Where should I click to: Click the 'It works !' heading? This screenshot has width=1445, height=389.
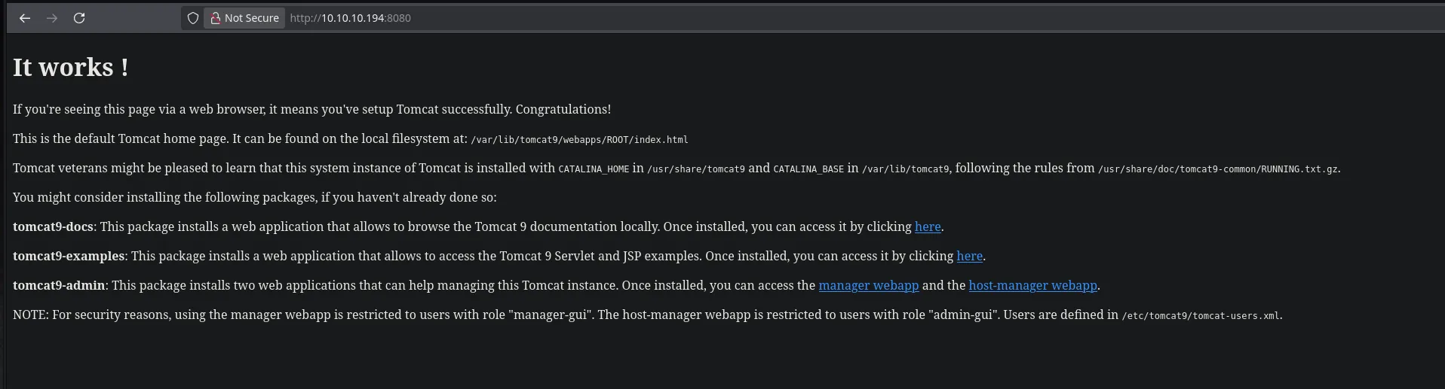[70, 68]
